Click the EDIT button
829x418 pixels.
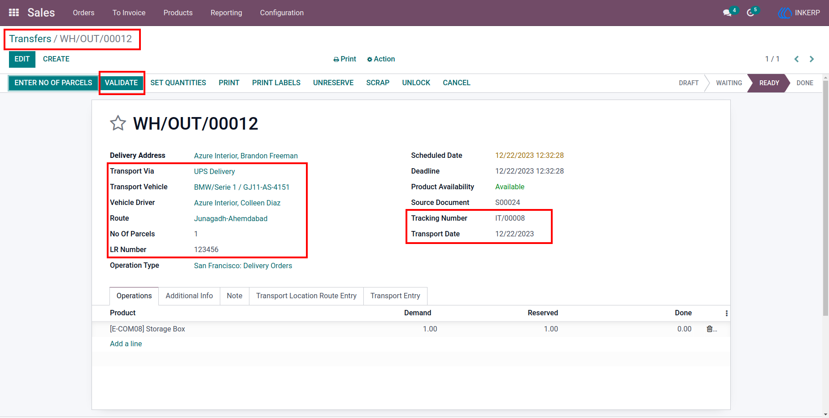pos(22,59)
